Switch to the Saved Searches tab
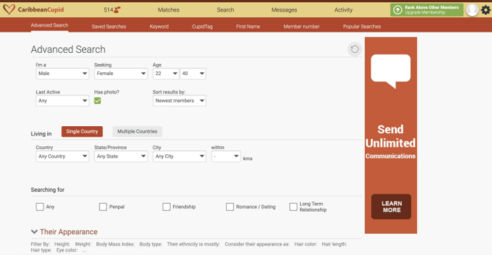The height and width of the screenshot is (255, 492). (109, 27)
